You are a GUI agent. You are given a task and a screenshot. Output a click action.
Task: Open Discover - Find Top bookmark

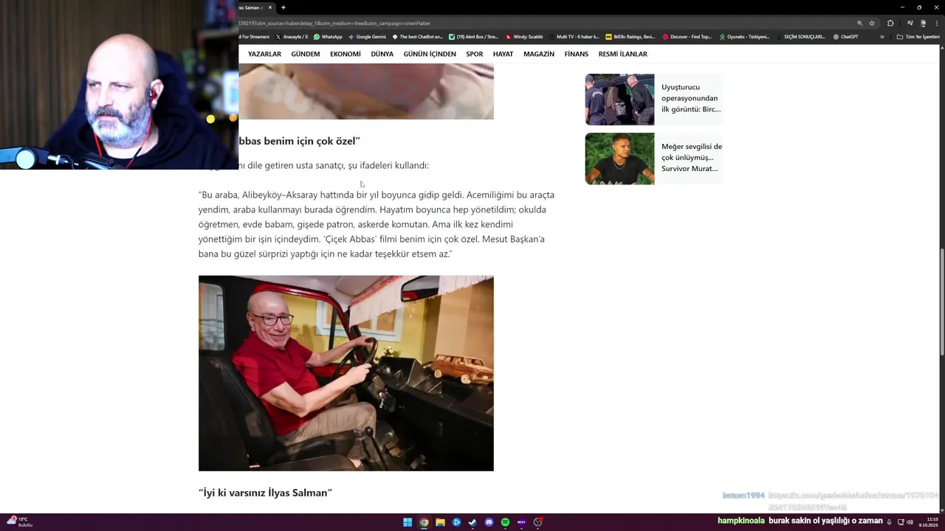coord(687,37)
